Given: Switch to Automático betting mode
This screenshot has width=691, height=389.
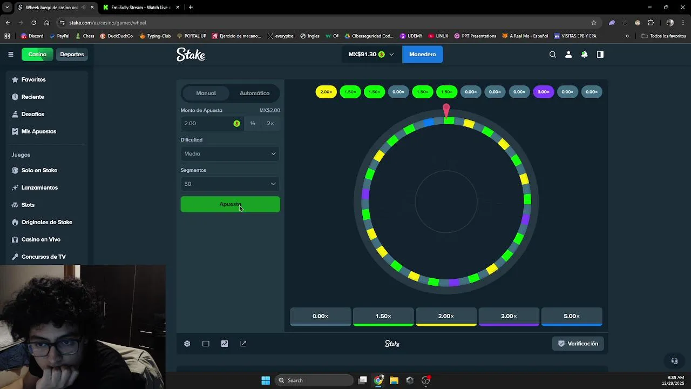Looking at the screenshot, I should click(254, 93).
